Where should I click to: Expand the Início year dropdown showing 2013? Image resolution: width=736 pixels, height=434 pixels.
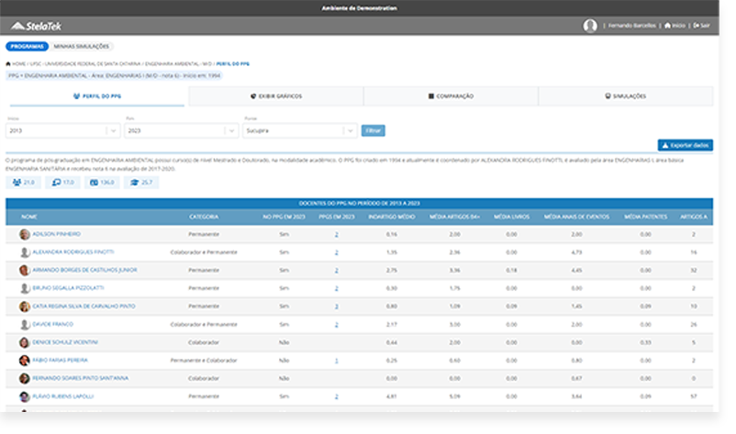click(x=62, y=131)
